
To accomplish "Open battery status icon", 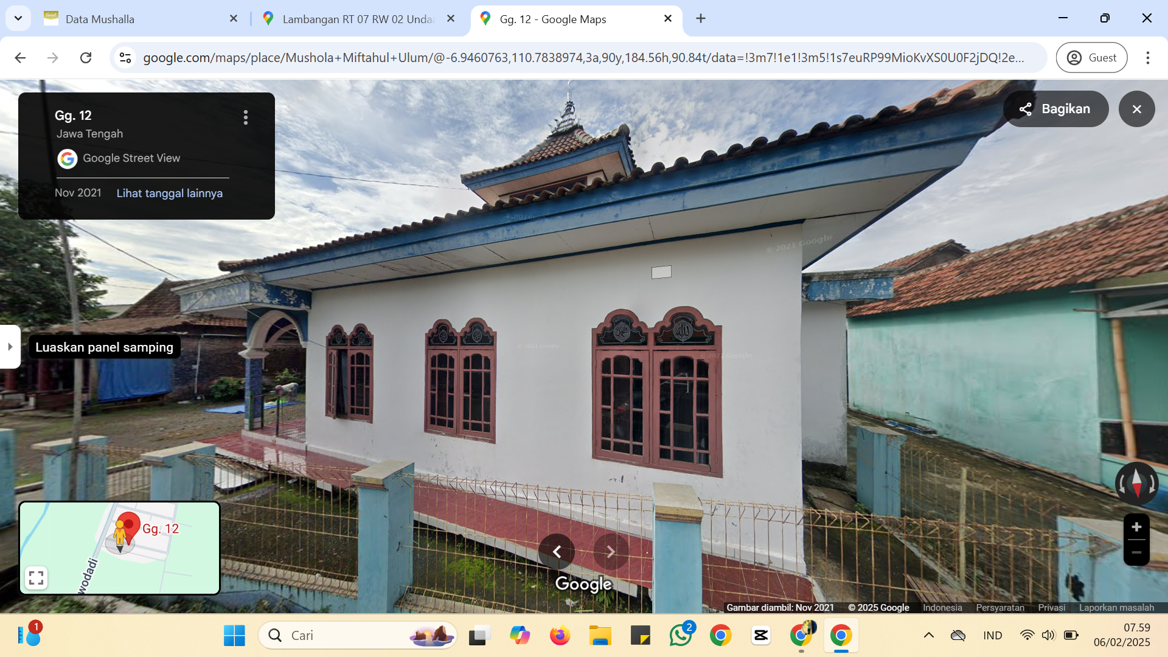I will click(x=1071, y=636).
